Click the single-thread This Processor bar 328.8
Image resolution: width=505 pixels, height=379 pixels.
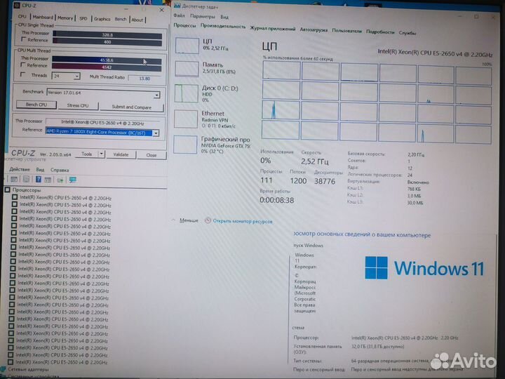(107, 35)
